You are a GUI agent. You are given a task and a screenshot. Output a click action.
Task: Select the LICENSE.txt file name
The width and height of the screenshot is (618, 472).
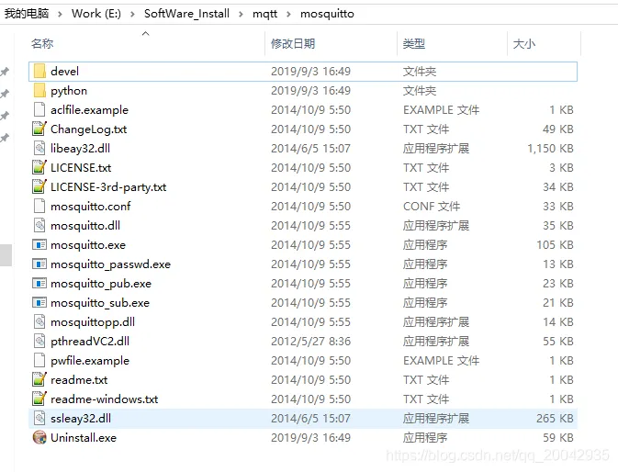pyautogui.click(x=81, y=168)
